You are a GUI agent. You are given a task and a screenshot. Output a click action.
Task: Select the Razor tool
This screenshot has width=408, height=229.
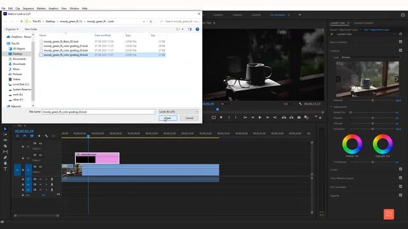click(x=5, y=146)
